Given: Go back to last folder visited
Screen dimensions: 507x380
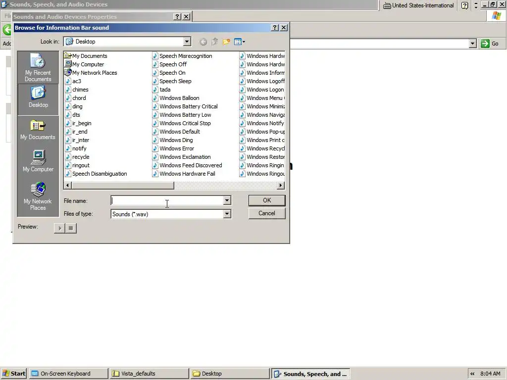Looking at the screenshot, I should pyautogui.click(x=203, y=42).
